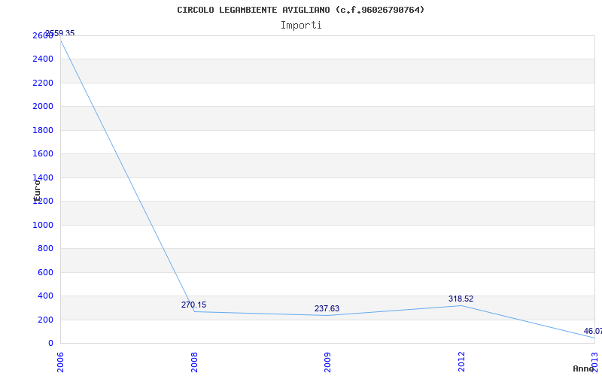Click the Anno axis label
602x376 pixels.
(x=583, y=368)
